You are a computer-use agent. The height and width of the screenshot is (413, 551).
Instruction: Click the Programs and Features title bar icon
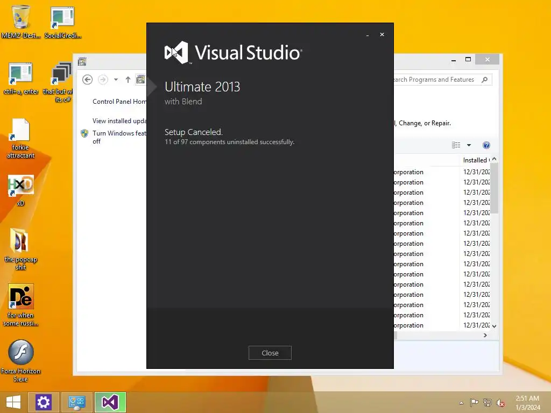point(82,62)
